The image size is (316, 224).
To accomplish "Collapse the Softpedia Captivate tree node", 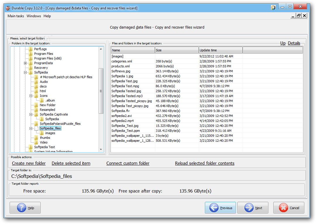I will [31, 114].
